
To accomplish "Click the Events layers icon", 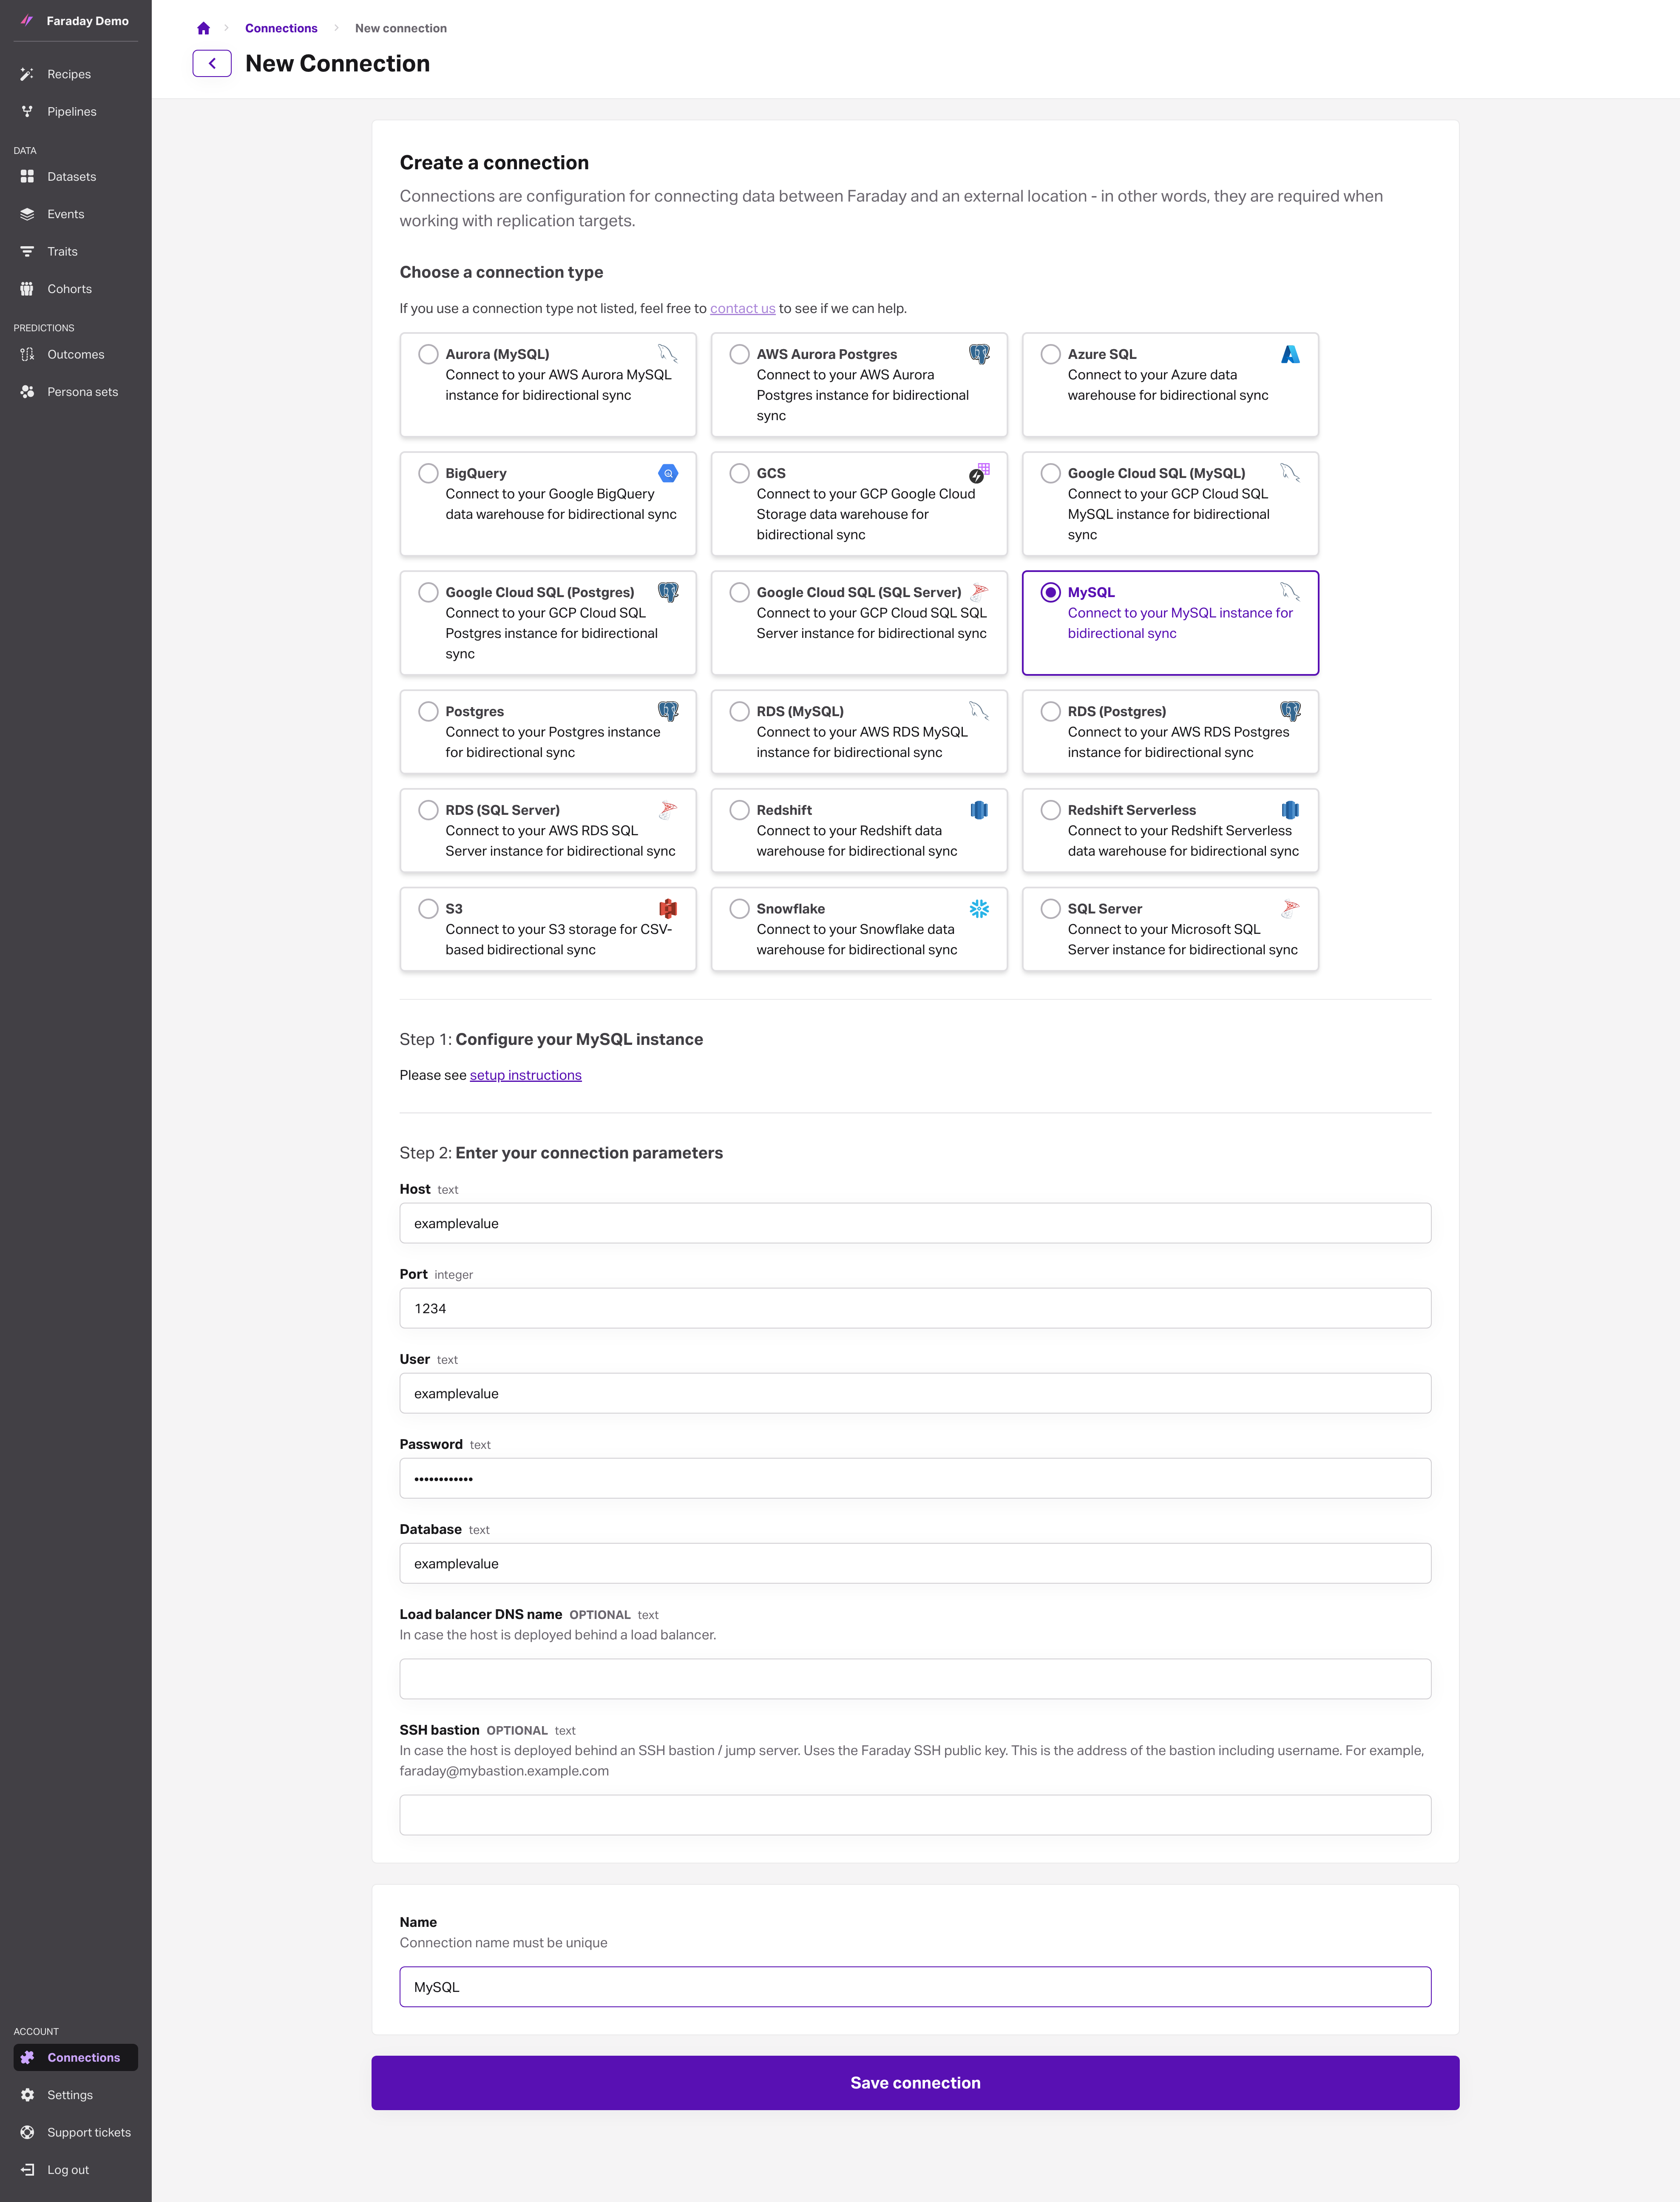I will coord(27,214).
